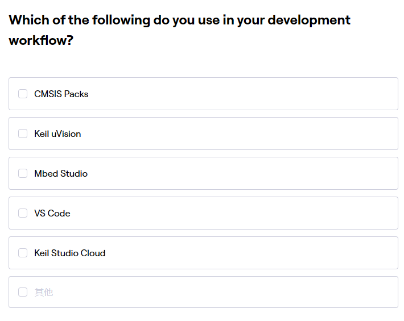Click the "Keil uVision" label text
Image resolution: width=404 pixels, height=321 pixels.
click(x=57, y=134)
